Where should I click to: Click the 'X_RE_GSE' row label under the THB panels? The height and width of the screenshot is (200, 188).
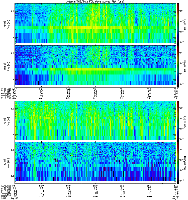click(6, 89)
